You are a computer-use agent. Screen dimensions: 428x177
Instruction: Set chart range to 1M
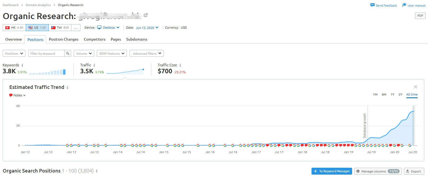(375, 94)
